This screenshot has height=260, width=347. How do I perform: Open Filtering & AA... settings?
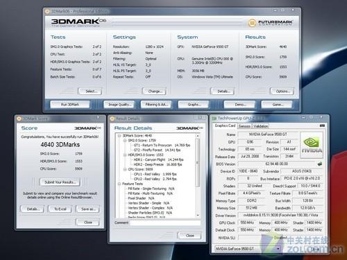point(156,105)
